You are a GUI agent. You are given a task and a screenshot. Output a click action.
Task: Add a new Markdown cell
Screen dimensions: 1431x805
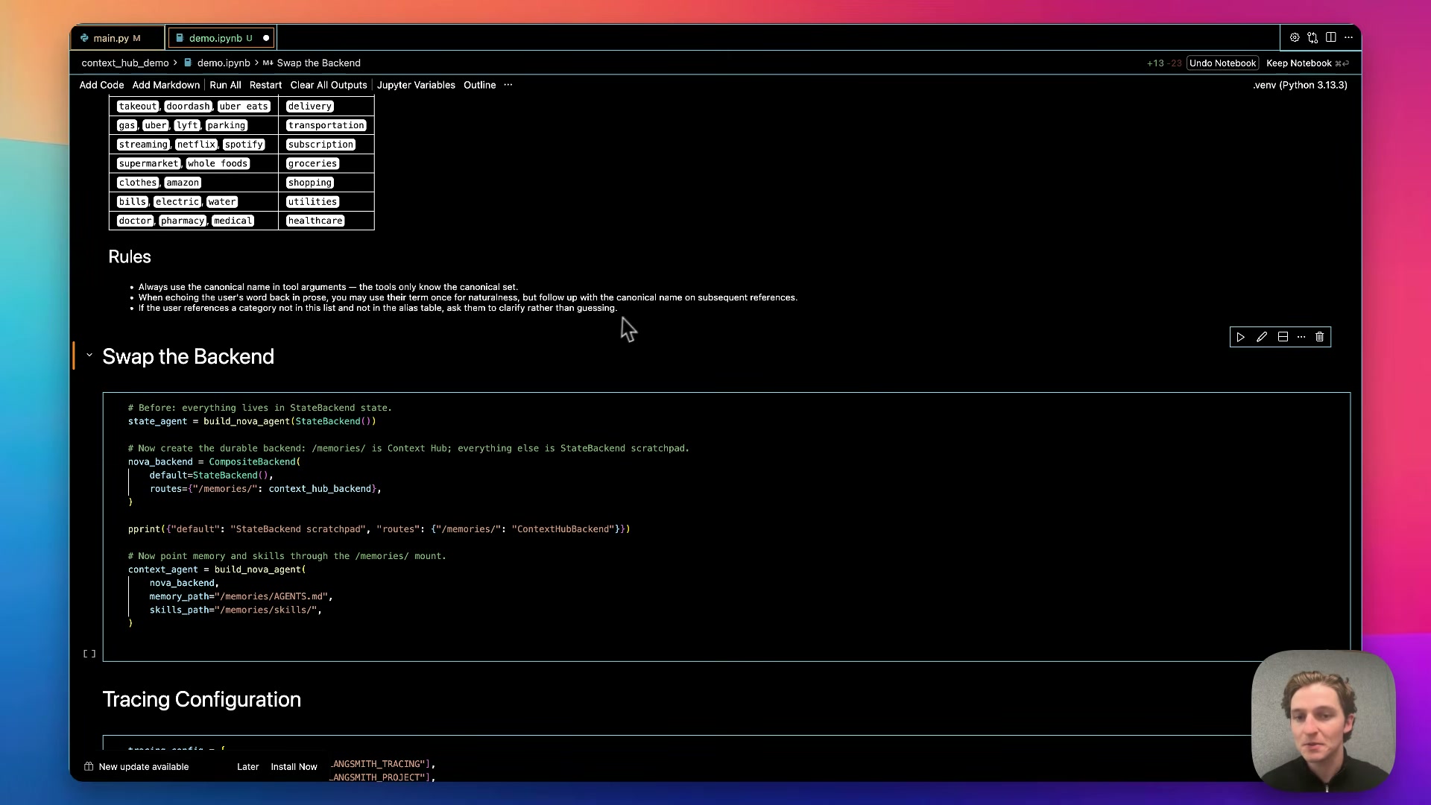pyautogui.click(x=166, y=85)
